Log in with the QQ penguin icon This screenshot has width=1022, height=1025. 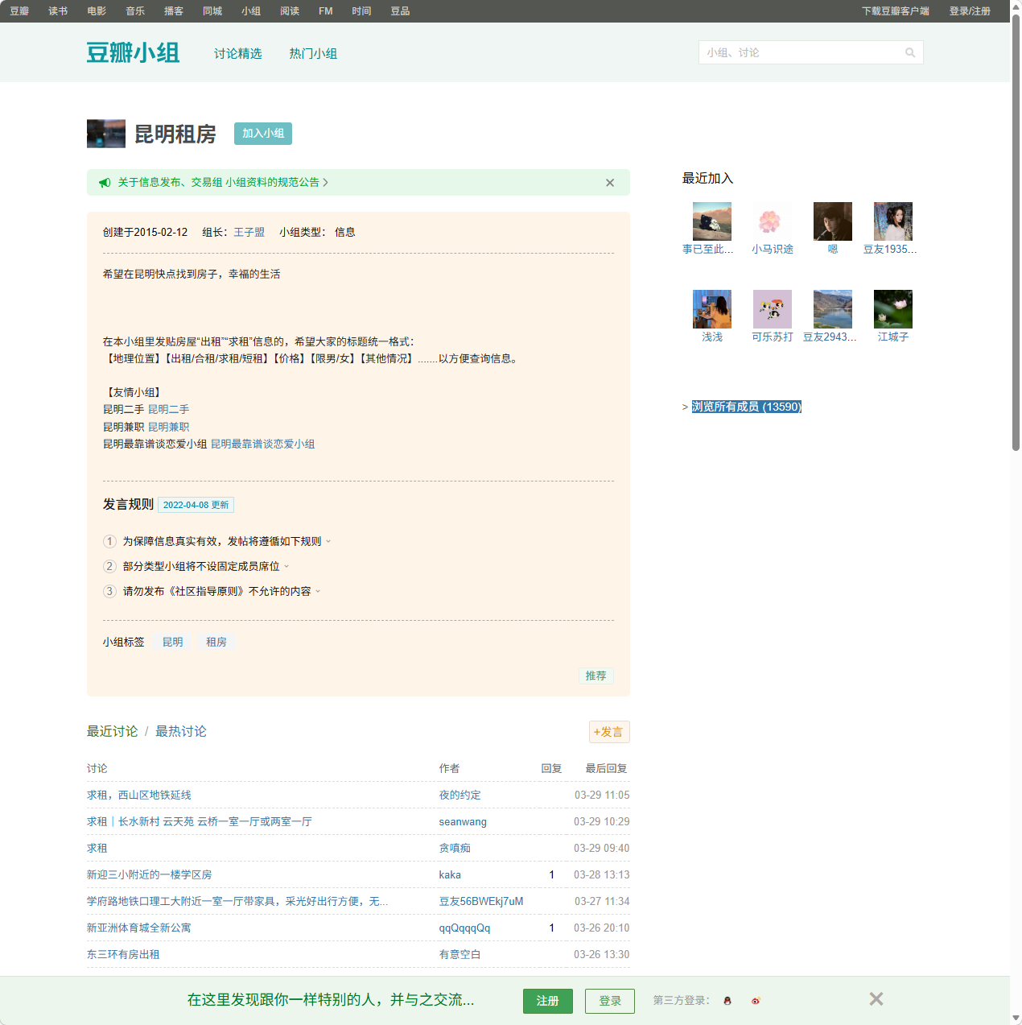727,1001
